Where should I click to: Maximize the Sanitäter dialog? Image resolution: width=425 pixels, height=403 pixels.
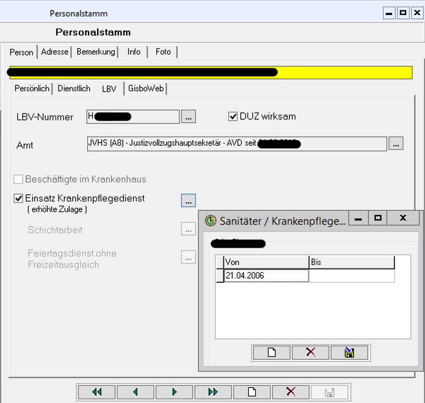377,218
